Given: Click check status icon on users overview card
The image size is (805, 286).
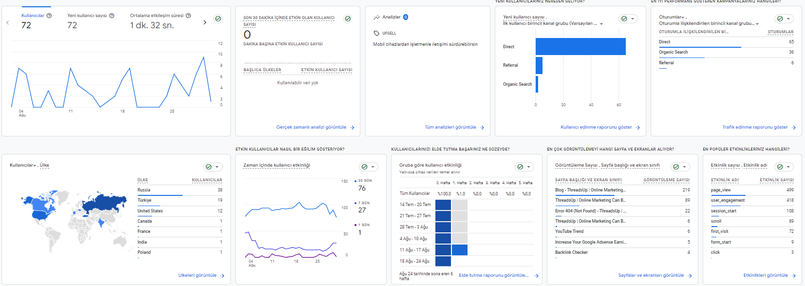Looking at the screenshot, I should pyautogui.click(x=218, y=19).
